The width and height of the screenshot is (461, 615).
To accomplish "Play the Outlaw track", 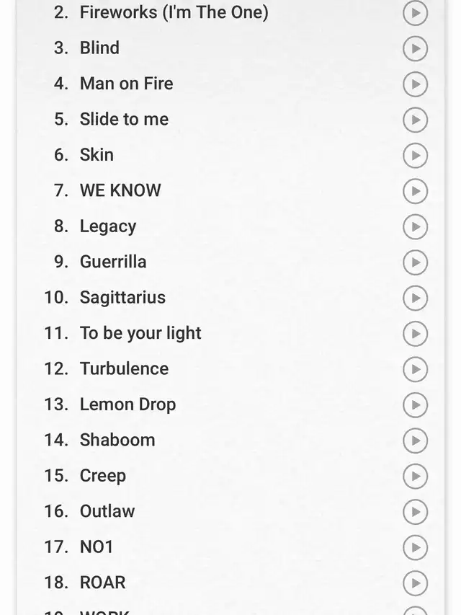I will (x=415, y=512).
